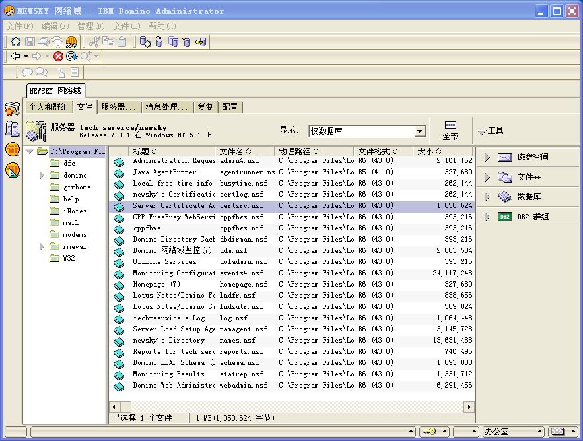
Task: Expand the DB2 群组 tools section
Action: tap(487, 217)
